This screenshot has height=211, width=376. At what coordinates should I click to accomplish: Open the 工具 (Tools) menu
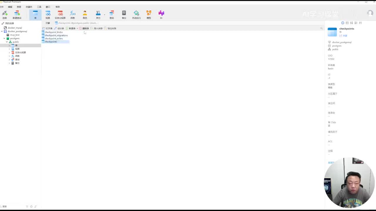click(39, 7)
